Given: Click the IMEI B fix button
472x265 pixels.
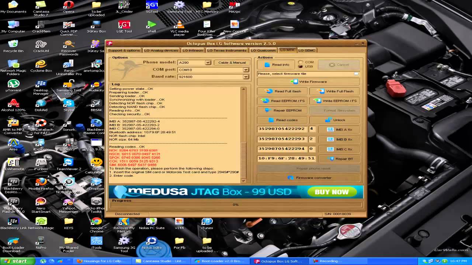Looking at the screenshot, I should point(339,139).
